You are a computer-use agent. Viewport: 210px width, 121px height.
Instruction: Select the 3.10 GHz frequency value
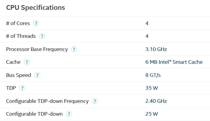156,49
